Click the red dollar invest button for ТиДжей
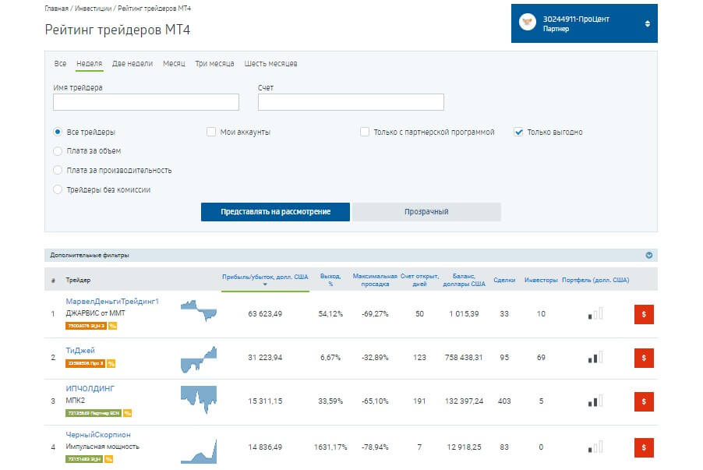Image resolution: width=703 pixels, height=470 pixels. [644, 358]
